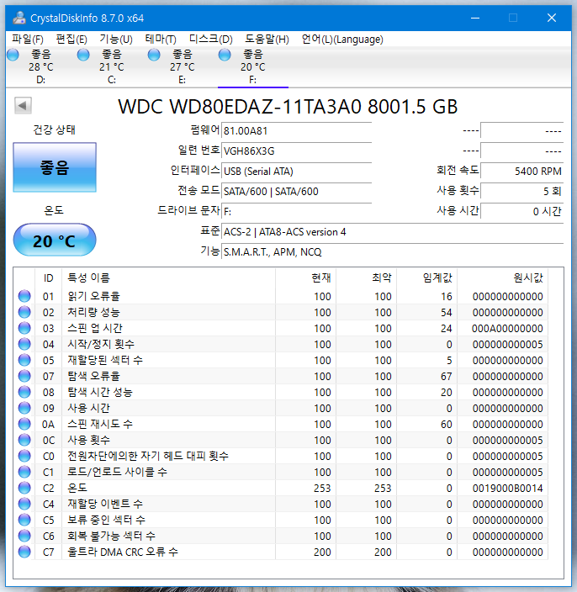Click status orb of attribute C7 울트라 DMA CRC

point(24,552)
